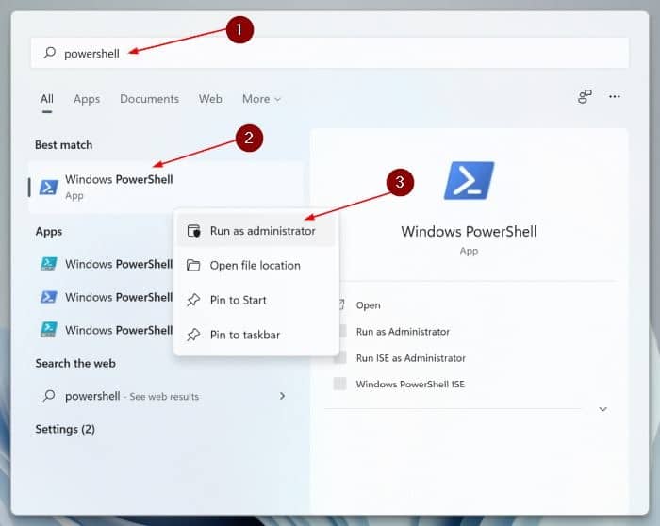The image size is (660, 526).
Task: Switch to the Documents filter tab
Action: coord(149,99)
